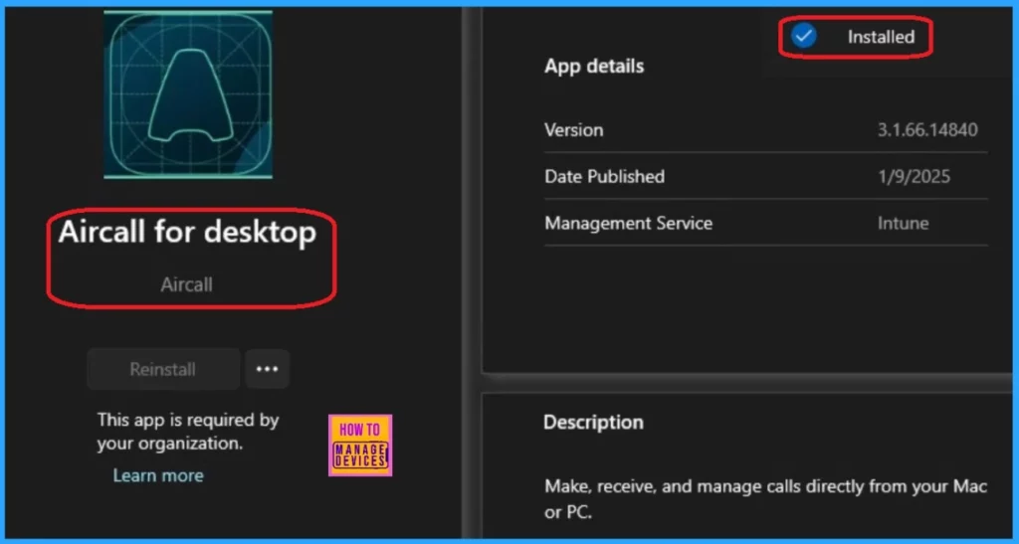
Task: Click the Aircall app logo image
Action: click(x=188, y=94)
